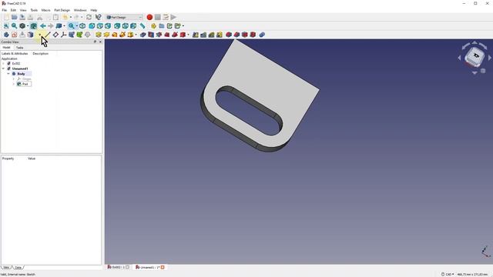Image resolution: width=493 pixels, height=277 pixels.
Task: Set the right view icon
Action: (108, 26)
